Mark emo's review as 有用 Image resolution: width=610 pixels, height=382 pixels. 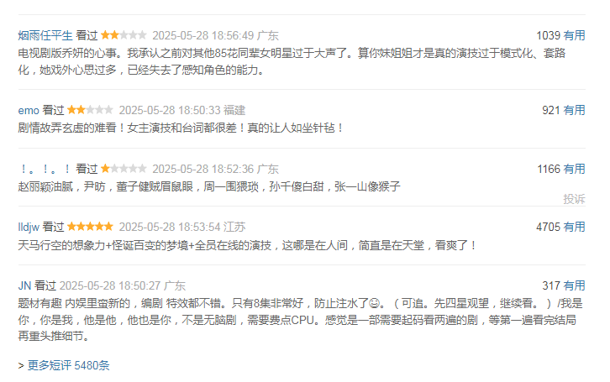574,110
